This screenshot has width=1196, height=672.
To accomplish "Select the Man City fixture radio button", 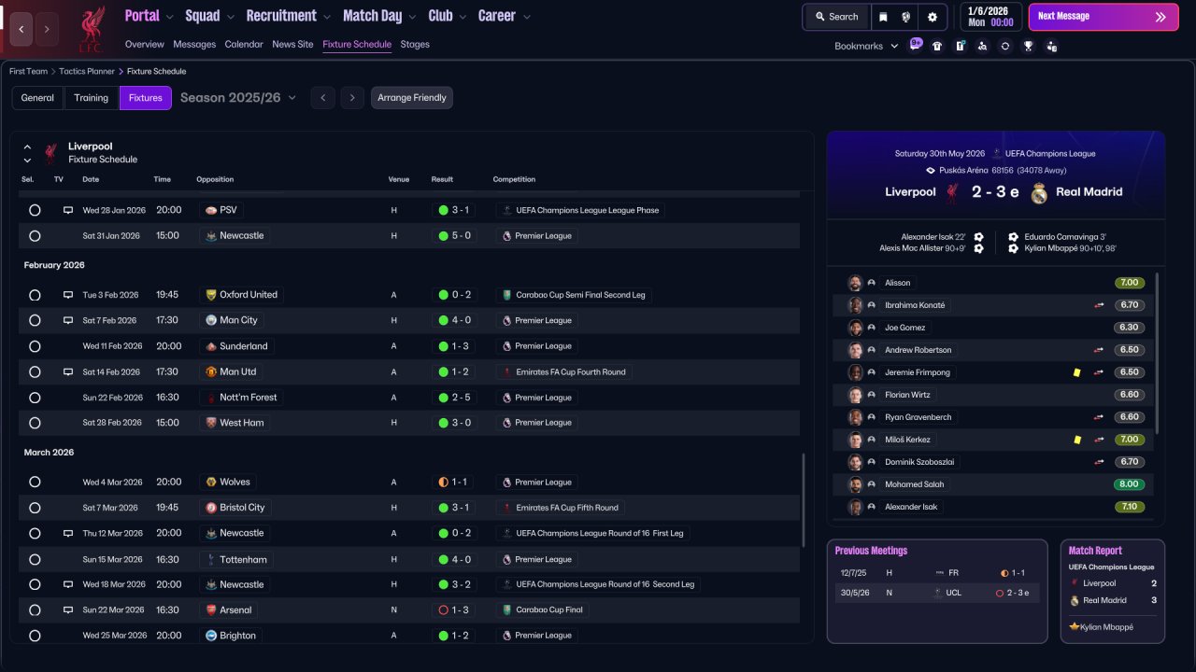I will point(35,320).
